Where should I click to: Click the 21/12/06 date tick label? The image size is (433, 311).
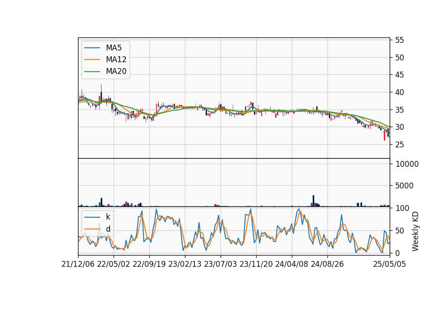coord(78,265)
